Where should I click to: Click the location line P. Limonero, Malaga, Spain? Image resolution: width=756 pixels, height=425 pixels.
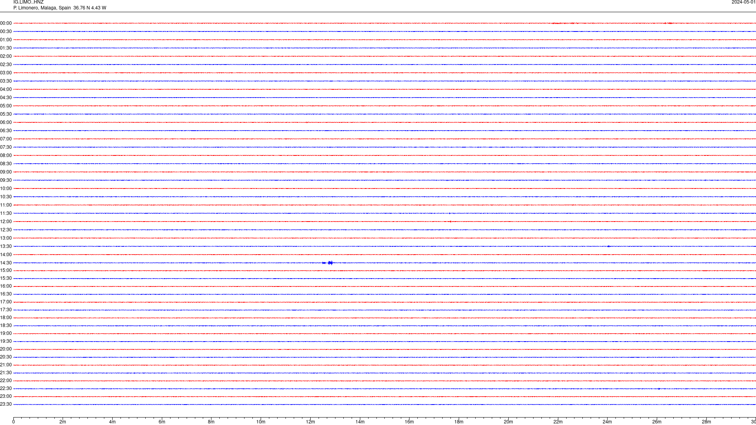click(x=42, y=8)
